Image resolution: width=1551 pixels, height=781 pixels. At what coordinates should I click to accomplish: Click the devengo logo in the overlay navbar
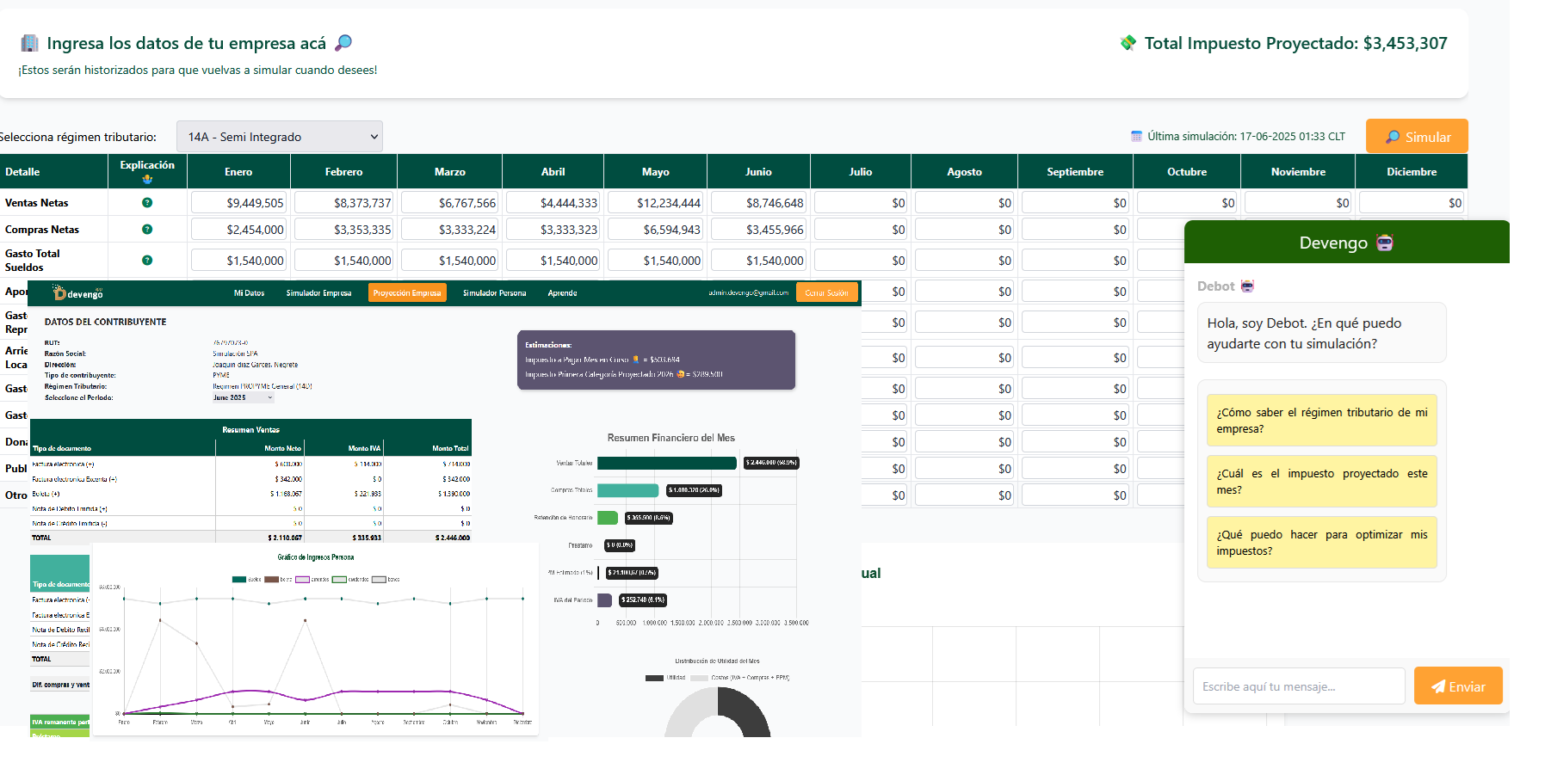pyautogui.click(x=77, y=293)
